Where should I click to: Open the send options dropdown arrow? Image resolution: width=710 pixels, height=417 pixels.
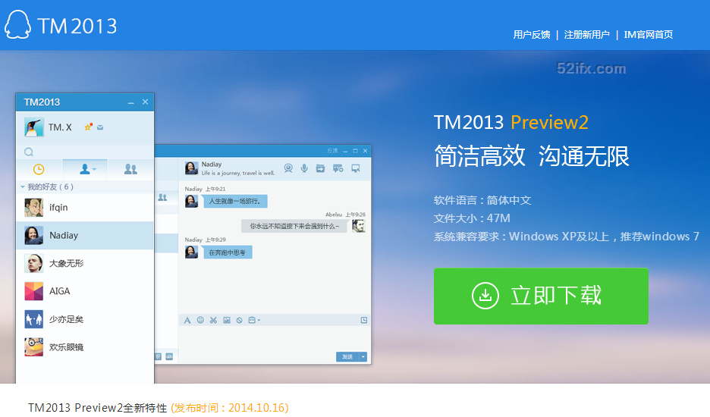click(363, 357)
